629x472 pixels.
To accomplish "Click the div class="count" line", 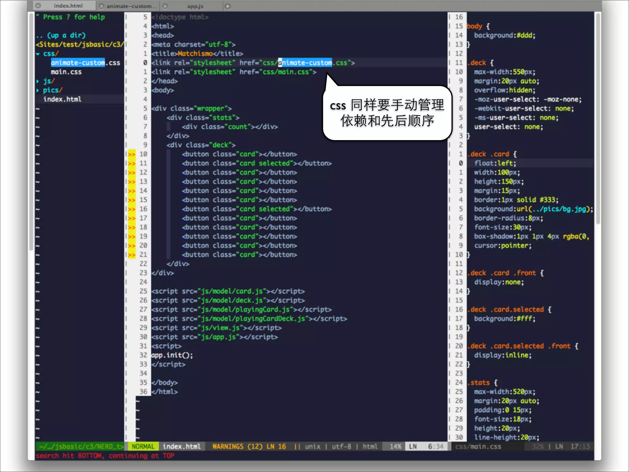I will point(229,127).
